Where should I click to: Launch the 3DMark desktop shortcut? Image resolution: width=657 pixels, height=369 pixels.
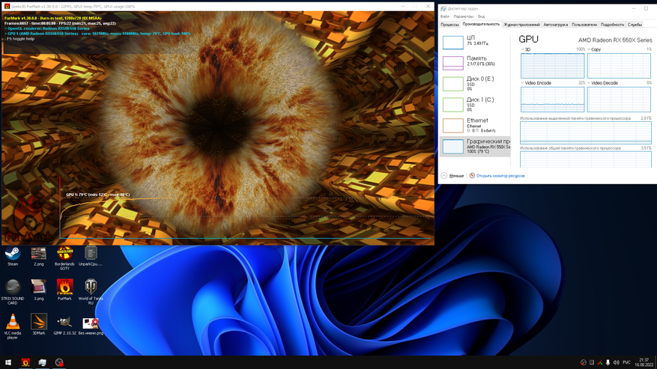[x=38, y=325]
